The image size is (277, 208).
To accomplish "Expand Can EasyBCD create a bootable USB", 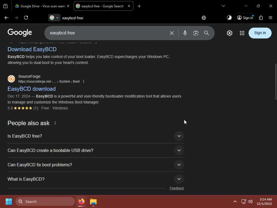I will click(x=95, y=150).
